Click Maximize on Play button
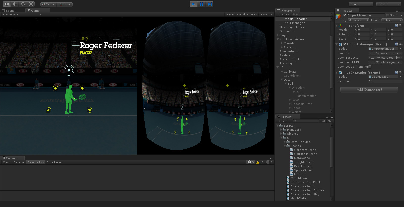This screenshot has height=207, width=404. [237, 15]
